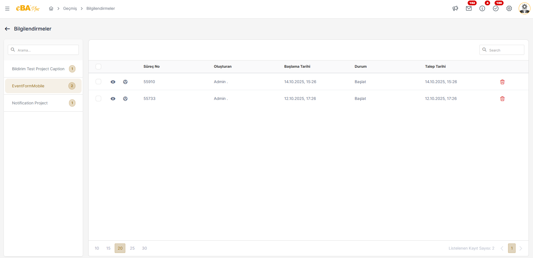Screen dimensions: 533x258
Task: Open the hamburger navigation menu
Action: (x=7, y=9)
